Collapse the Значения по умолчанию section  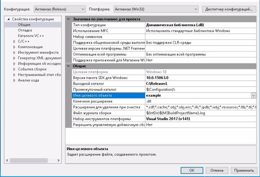69,19
